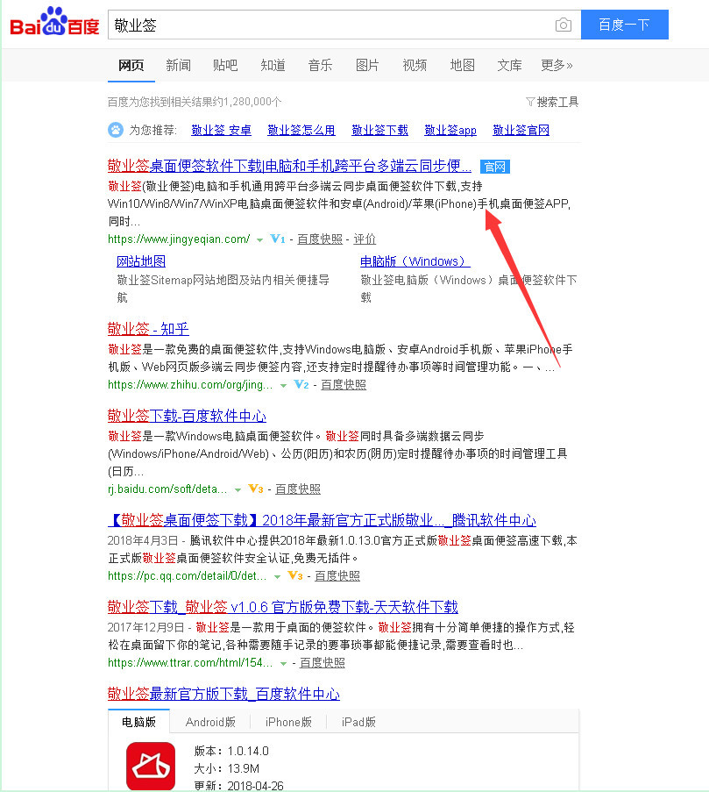The image size is (709, 792).
Task: Click the rj.baidu.com/soft/deta... URL
Action: point(167,489)
